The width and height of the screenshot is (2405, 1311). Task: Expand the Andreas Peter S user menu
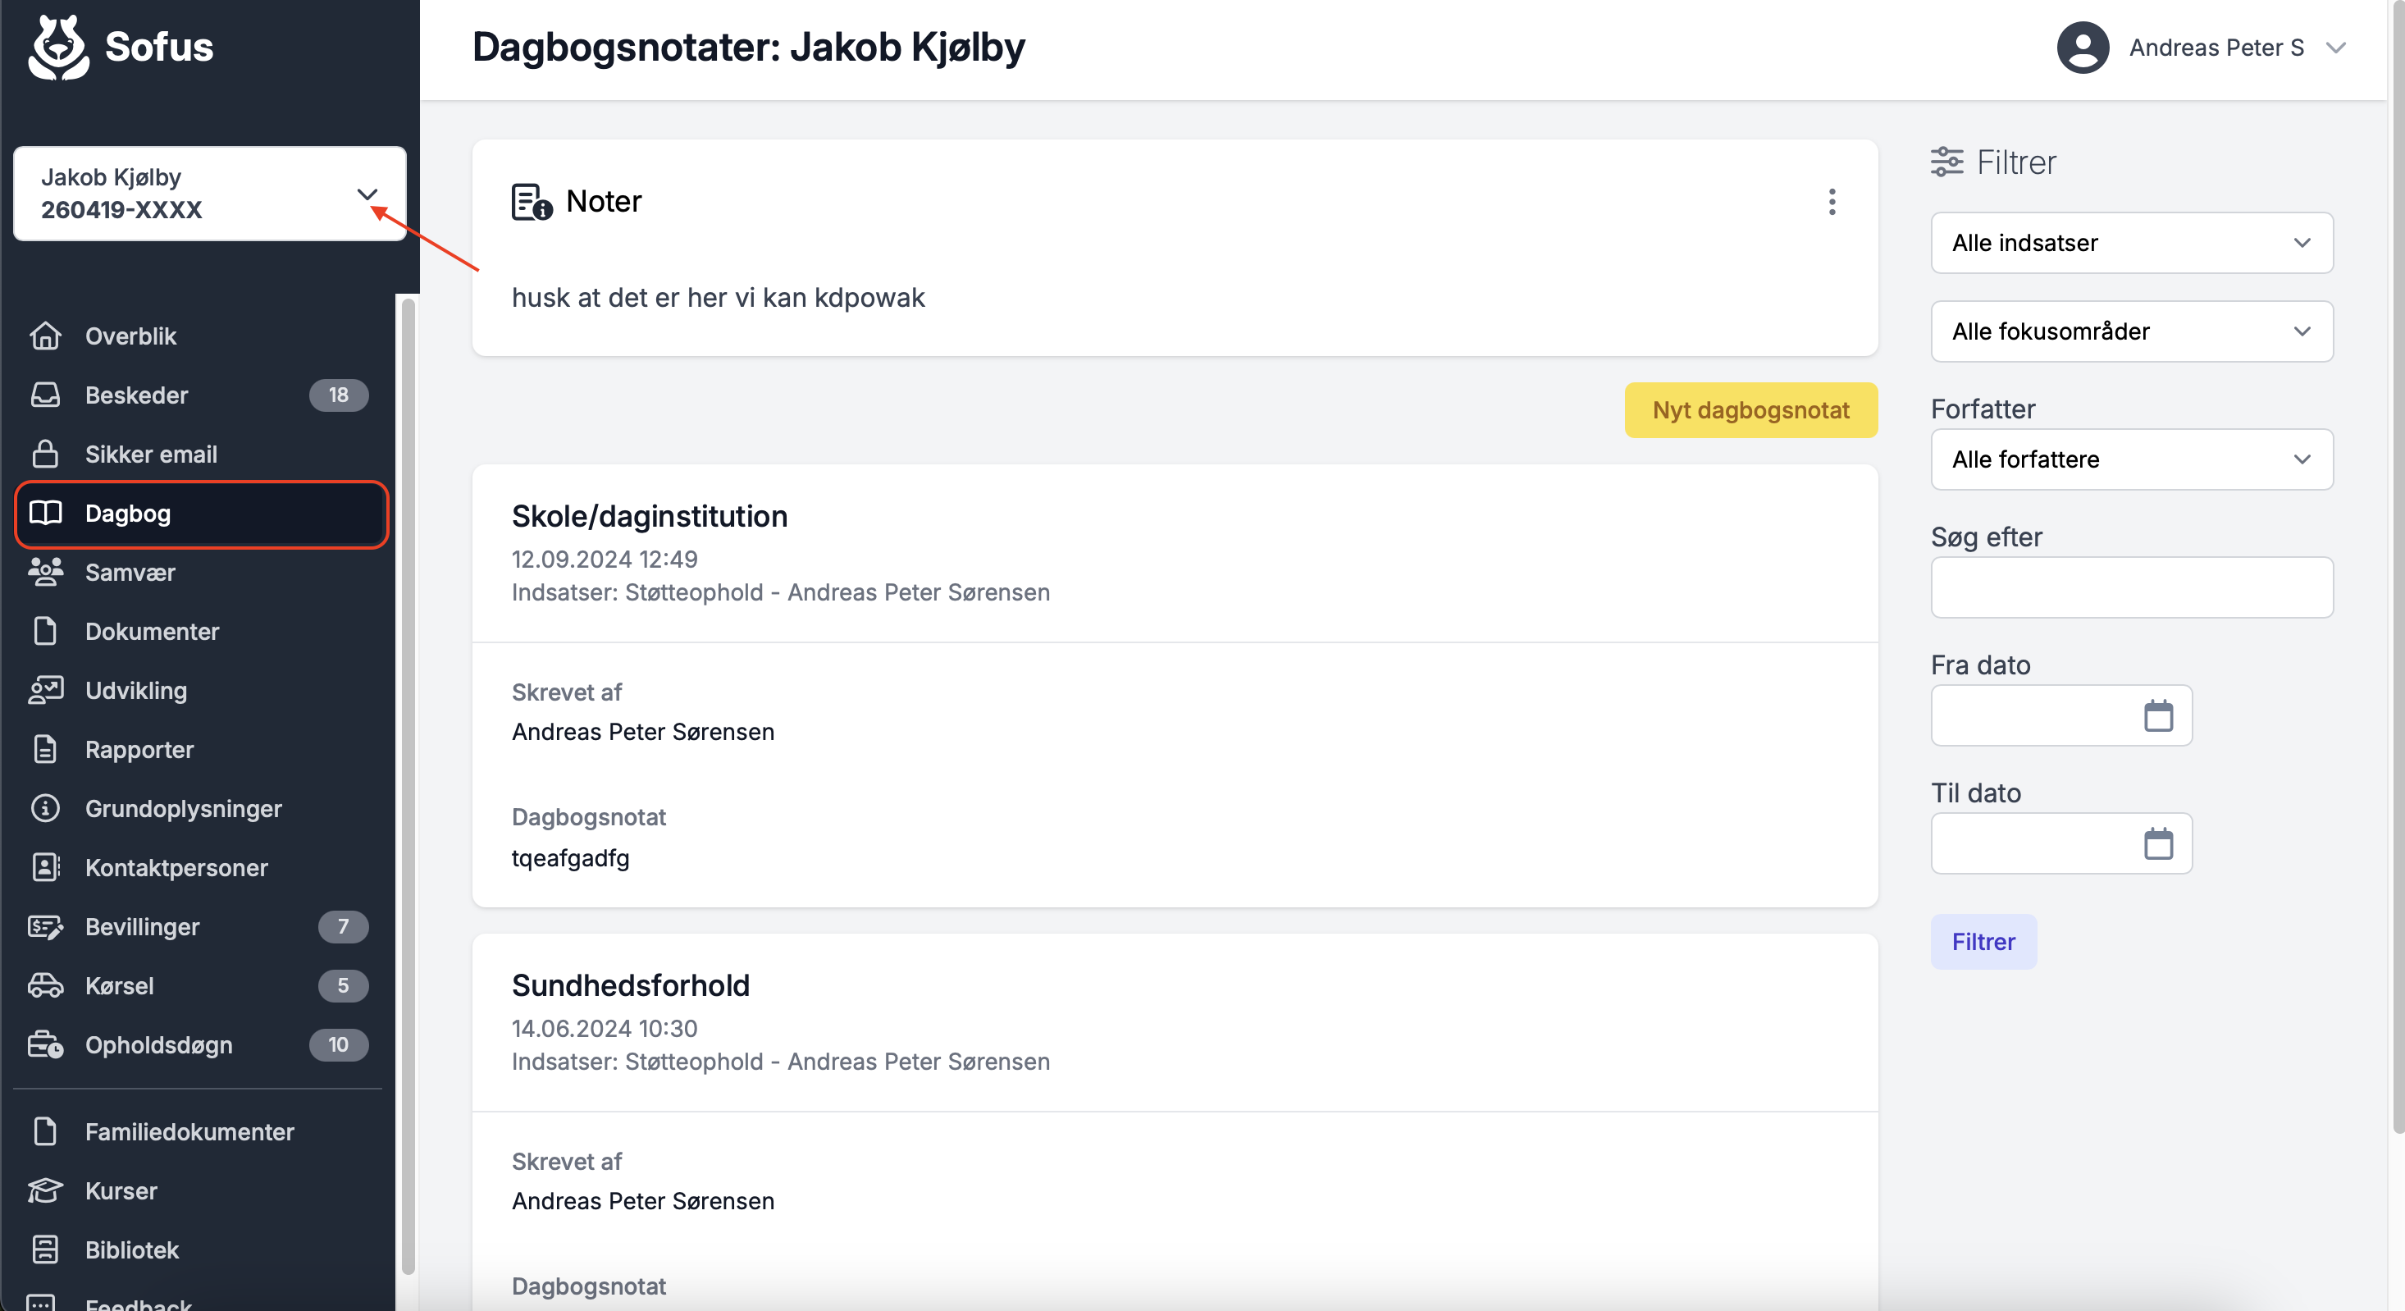click(2335, 48)
